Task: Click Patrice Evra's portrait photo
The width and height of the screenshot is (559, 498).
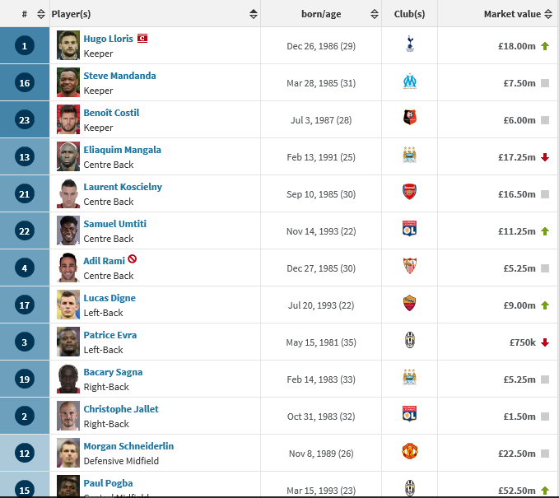Action: coord(68,342)
